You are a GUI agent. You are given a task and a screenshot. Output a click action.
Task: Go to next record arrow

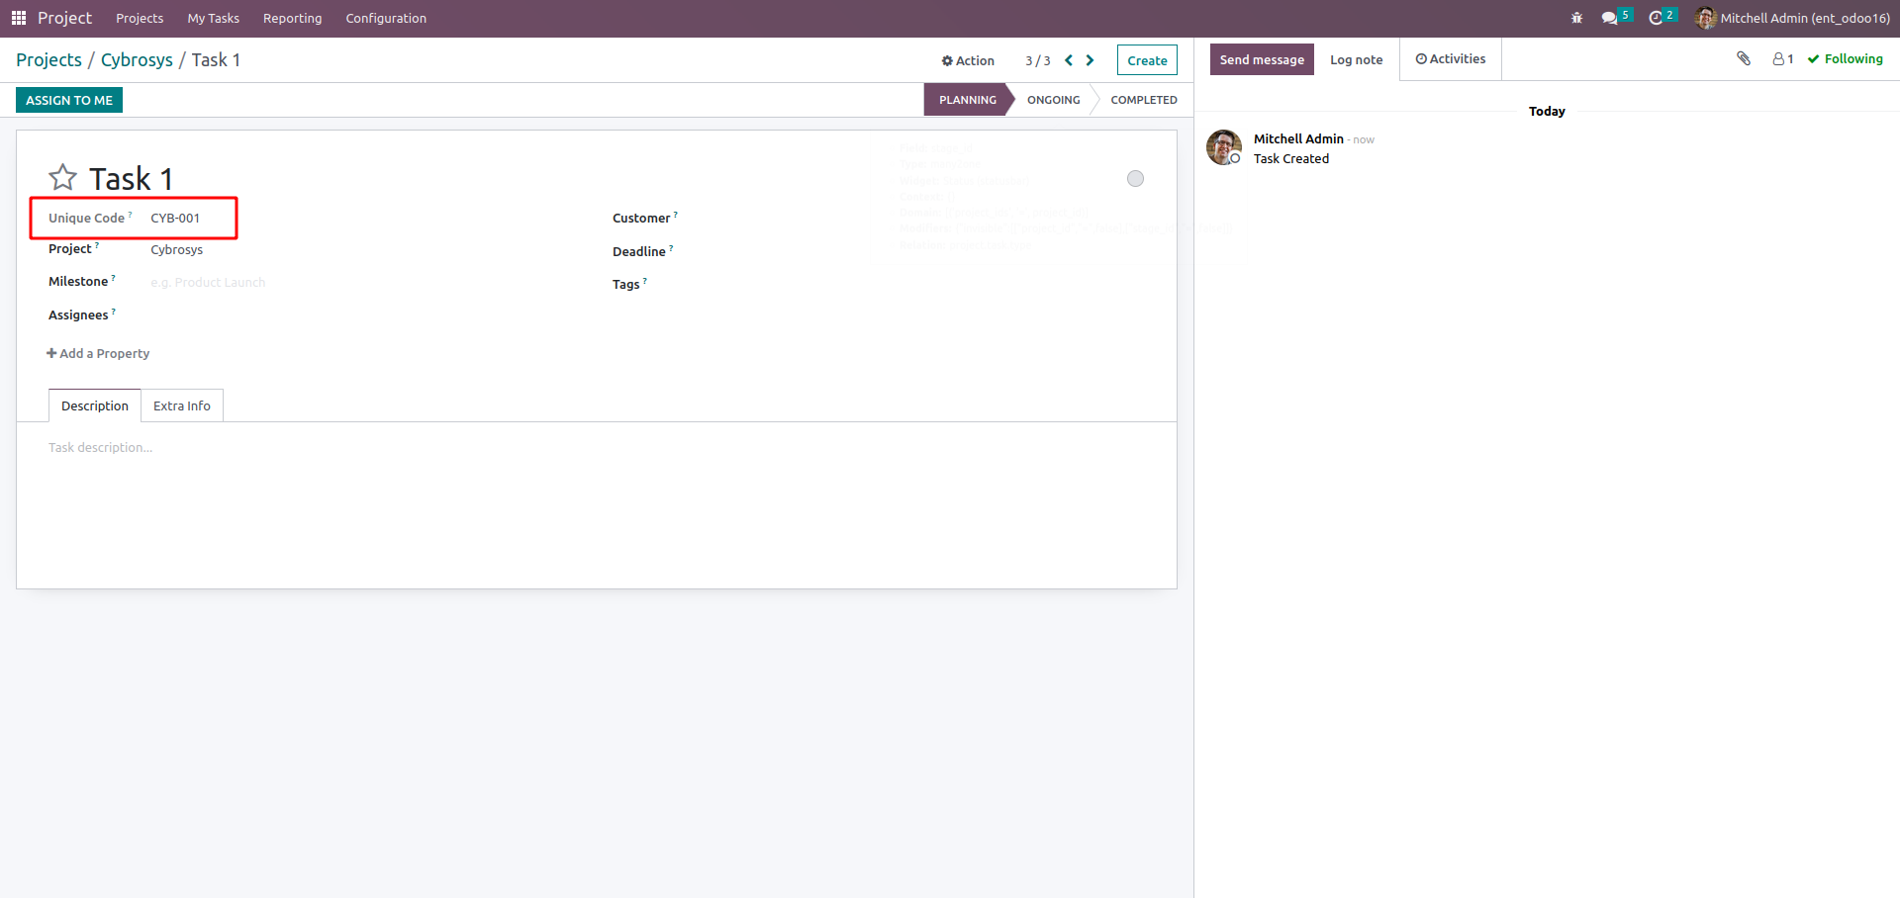click(x=1090, y=60)
